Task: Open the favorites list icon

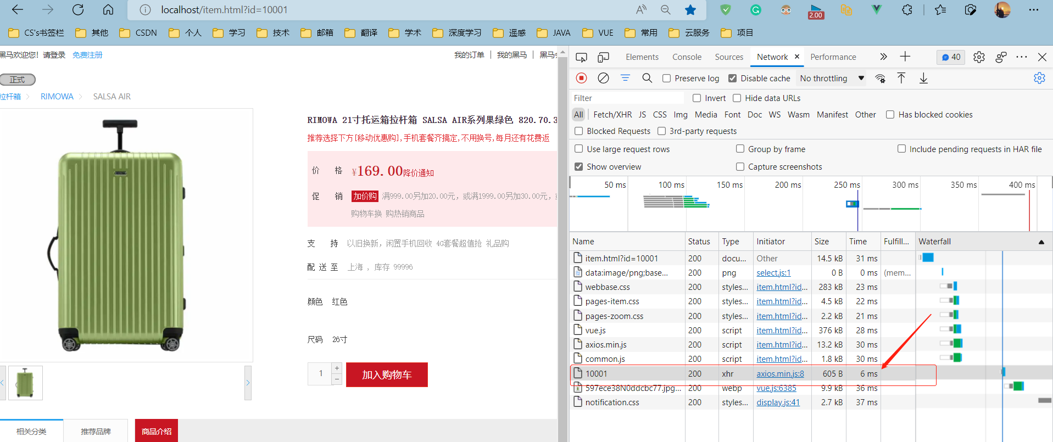Action: [x=940, y=10]
